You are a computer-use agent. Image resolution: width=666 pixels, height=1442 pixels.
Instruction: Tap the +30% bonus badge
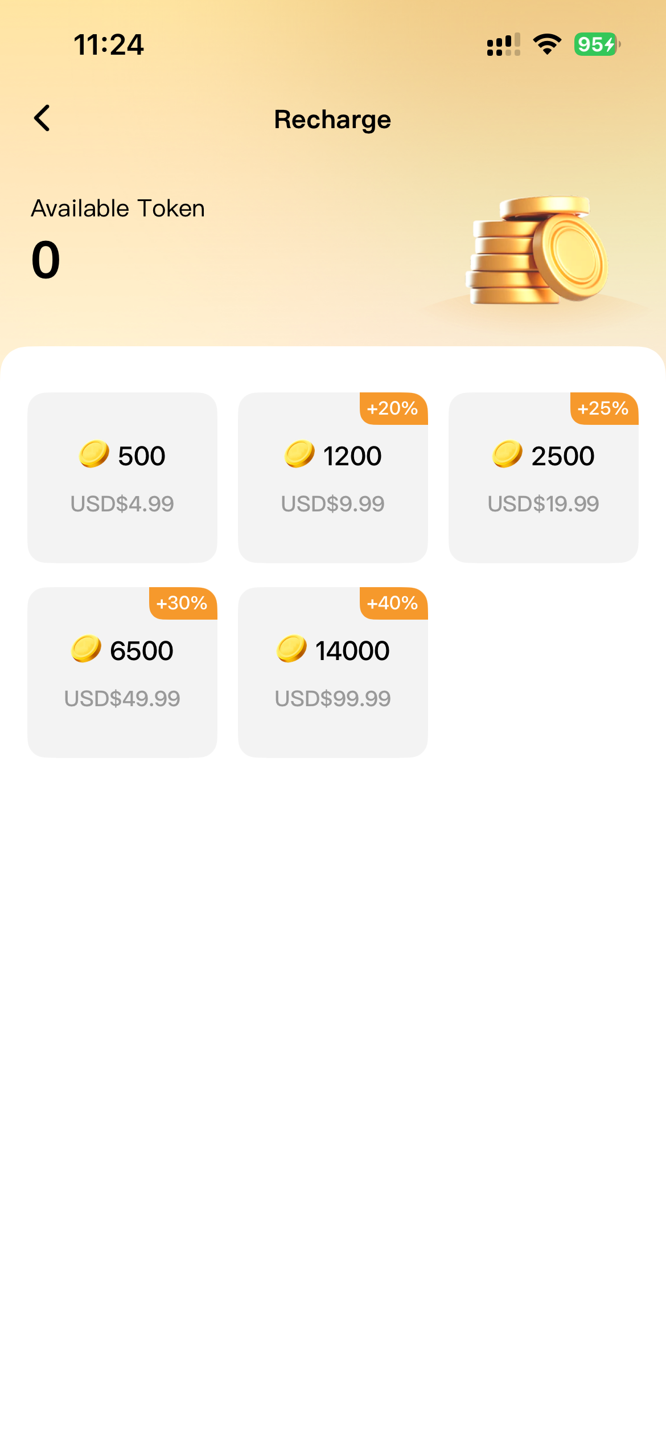click(182, 603)
